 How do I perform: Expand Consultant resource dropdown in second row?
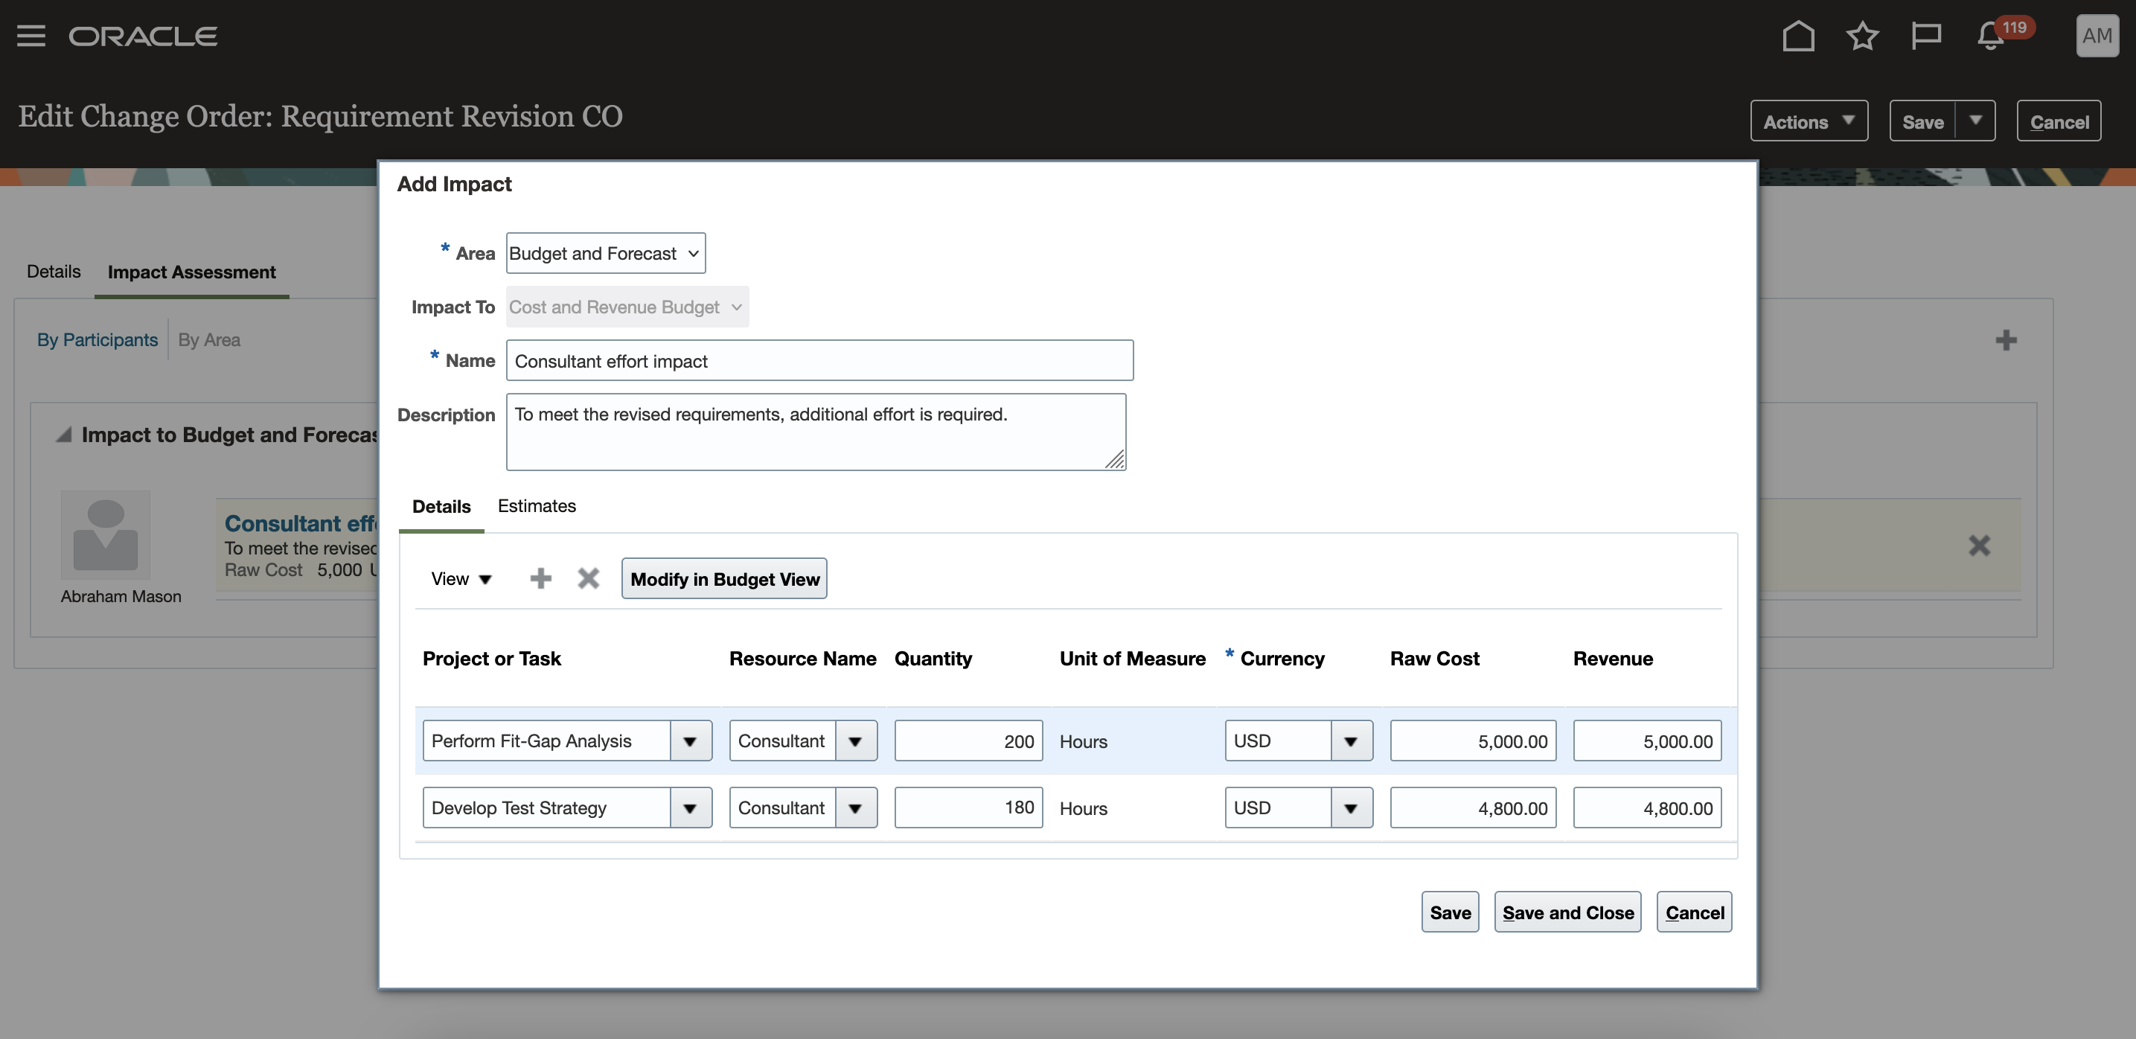point(856,808)
